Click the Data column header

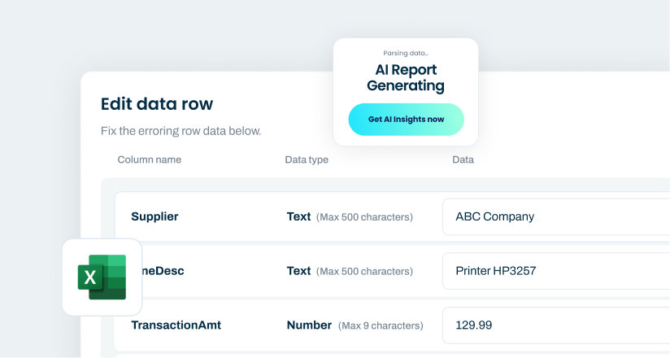click(x=463, y=159)
